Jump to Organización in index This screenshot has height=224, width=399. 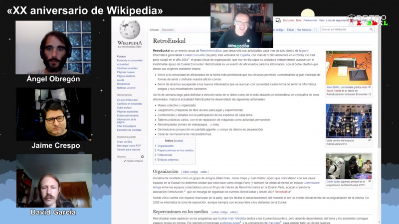click(166, 146)
